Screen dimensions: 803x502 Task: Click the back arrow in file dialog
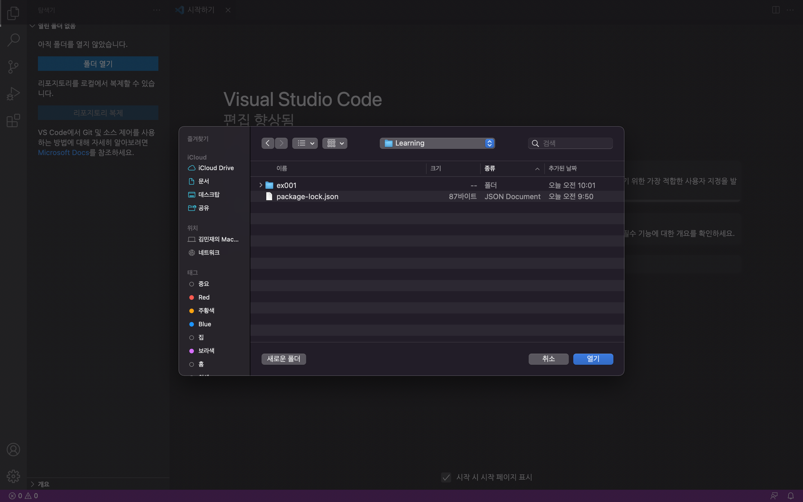(267, 143)
